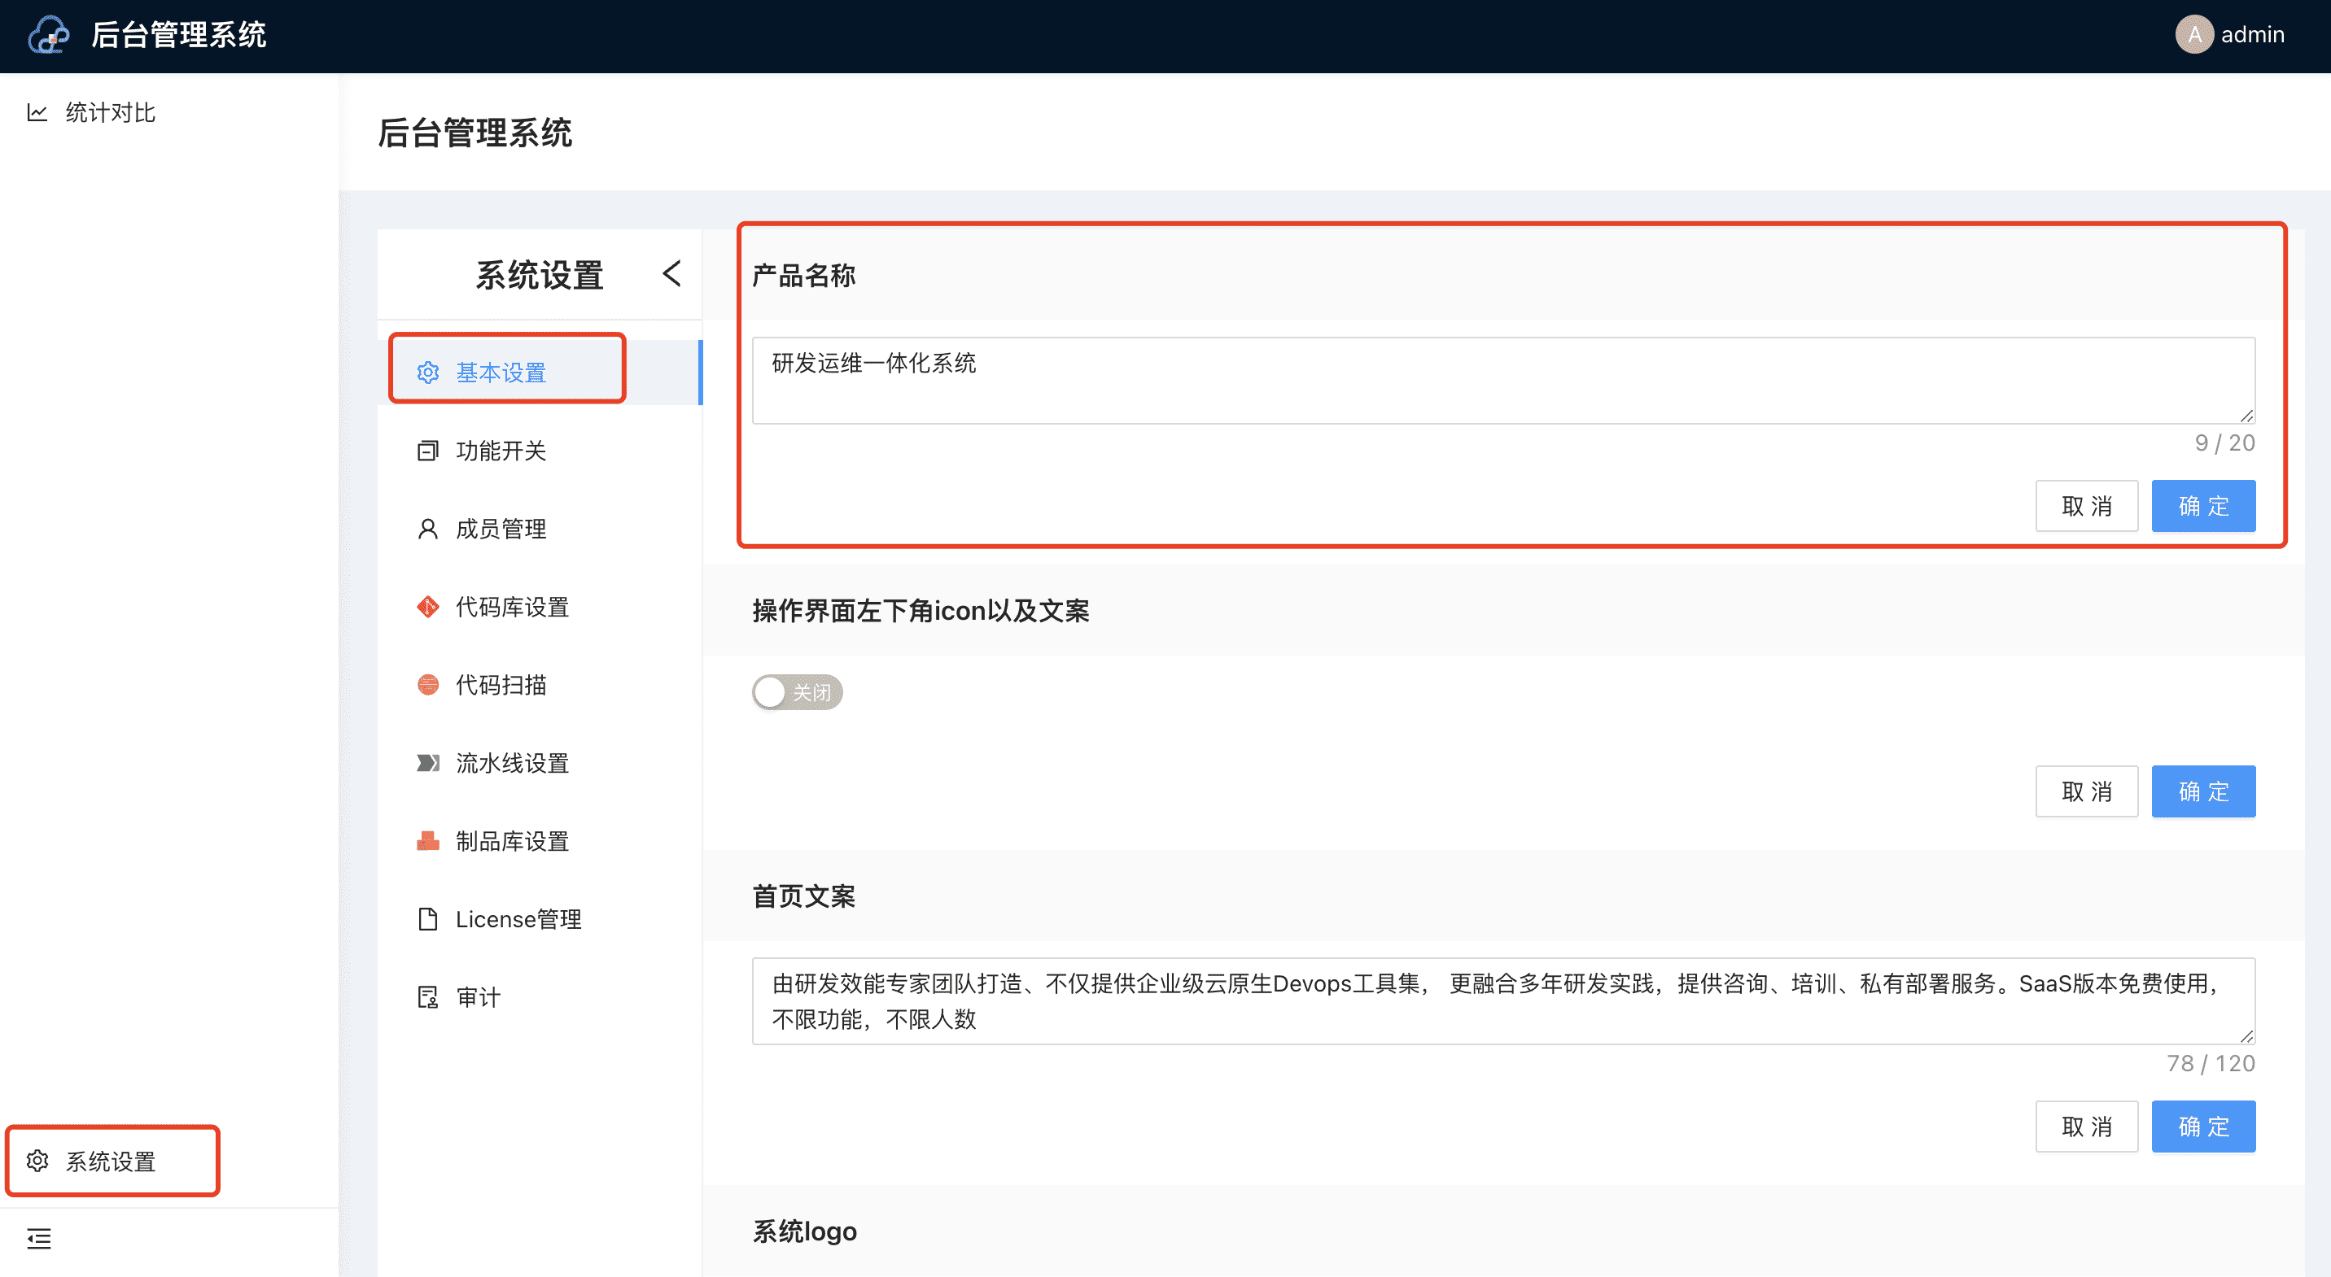This screenshot has width=2331, height=1277.
Task: Open 代码库设置 section
Action: coord(511,607)
